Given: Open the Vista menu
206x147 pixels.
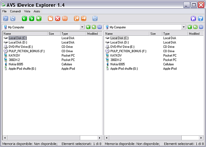Looking at the screenshot, I should tap(27, 11).
